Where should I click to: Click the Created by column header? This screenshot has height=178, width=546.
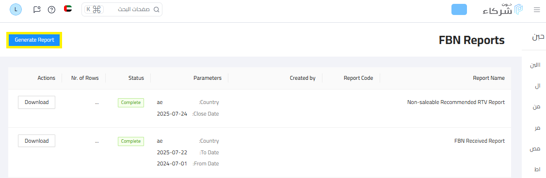pyautogui.click(x=303, y=78)
